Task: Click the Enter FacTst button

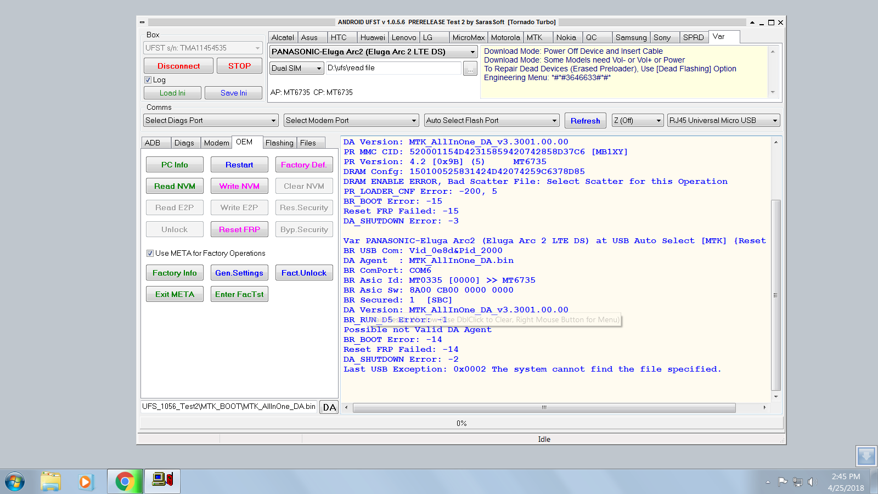Action: (x=239, y=294)
